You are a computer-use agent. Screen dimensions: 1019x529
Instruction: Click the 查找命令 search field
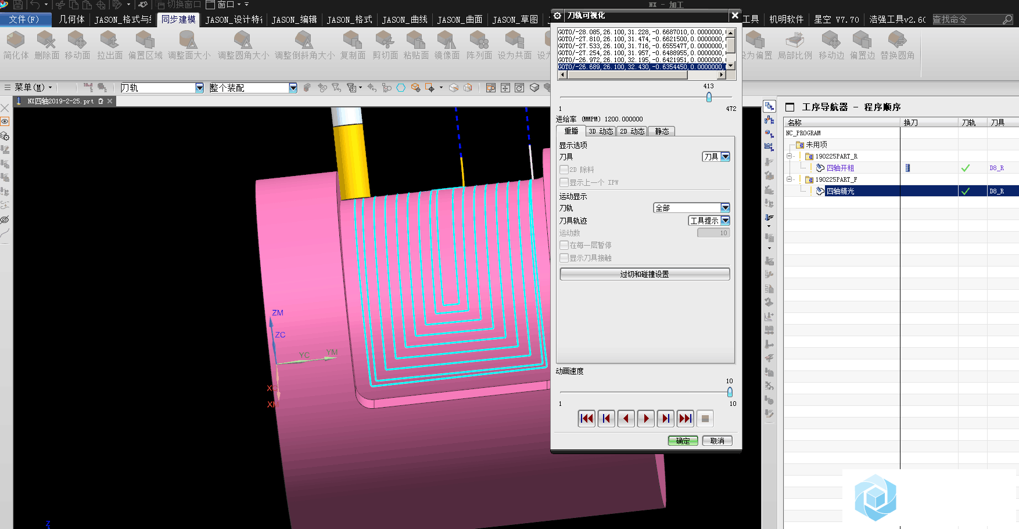click(967, 20)
